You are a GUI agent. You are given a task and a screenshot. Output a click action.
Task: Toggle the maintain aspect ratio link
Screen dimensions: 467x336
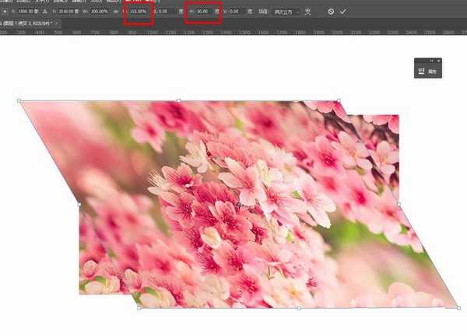click(118, 12)
